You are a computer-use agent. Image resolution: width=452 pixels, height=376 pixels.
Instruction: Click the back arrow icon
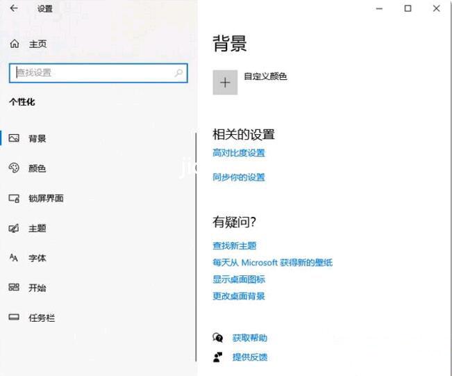(x=14, y=8)
